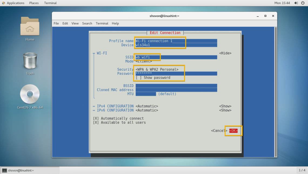The width and height of the screenshot is (308, 174).
Task: Disable Automatically connect checkbox
Action: (x=96, y=118)
